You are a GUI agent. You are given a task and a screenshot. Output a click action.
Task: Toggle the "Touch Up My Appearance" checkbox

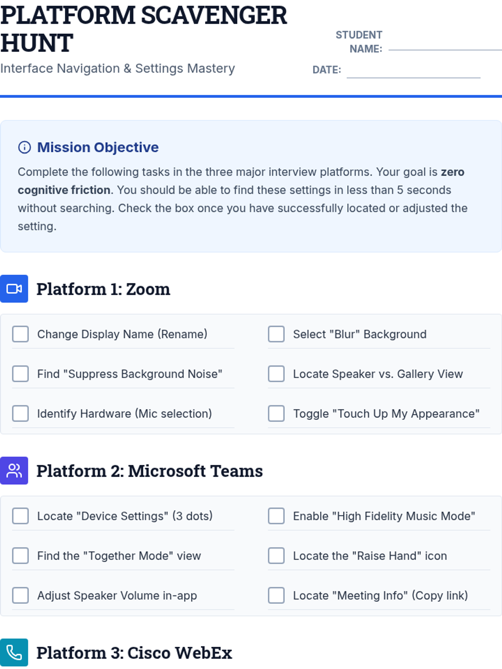click(276, 414)
